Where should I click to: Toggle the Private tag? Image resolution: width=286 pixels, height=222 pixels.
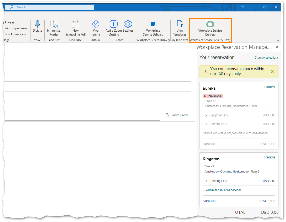tap(9, 22)
